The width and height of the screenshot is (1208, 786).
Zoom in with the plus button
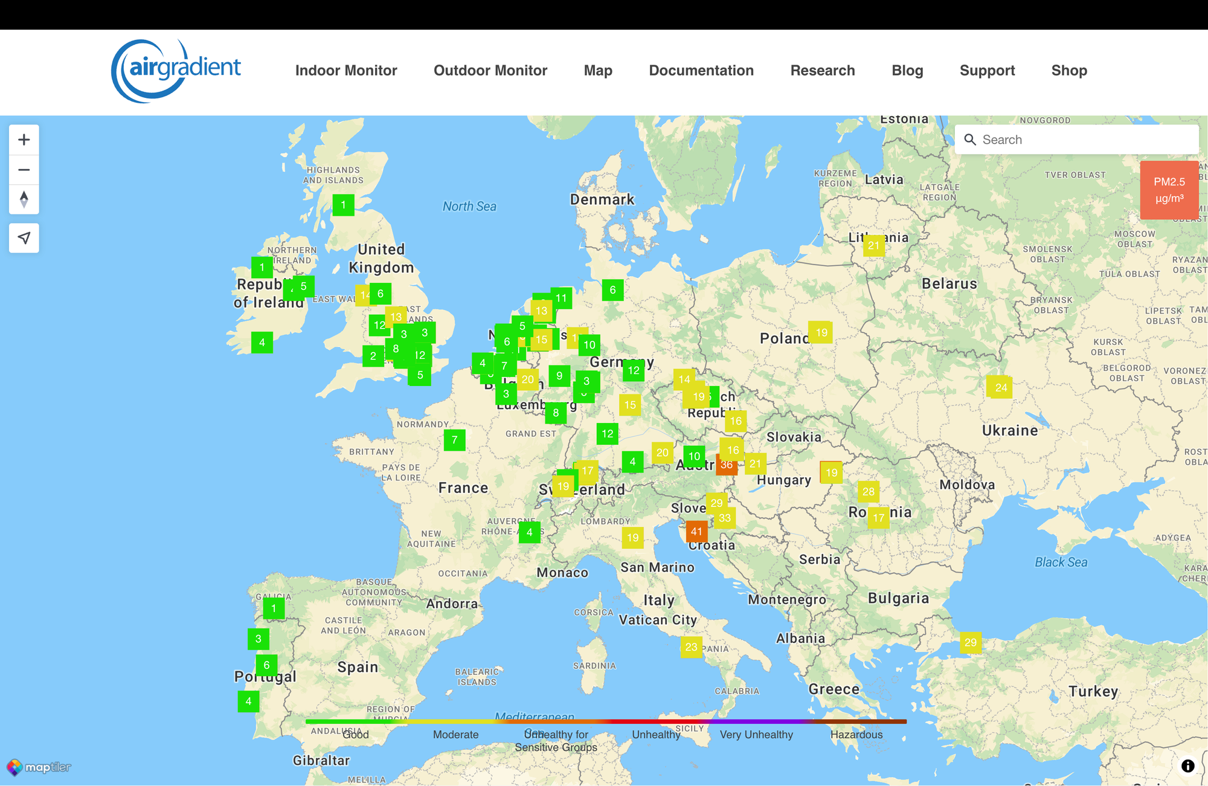[x=24, y=140]
